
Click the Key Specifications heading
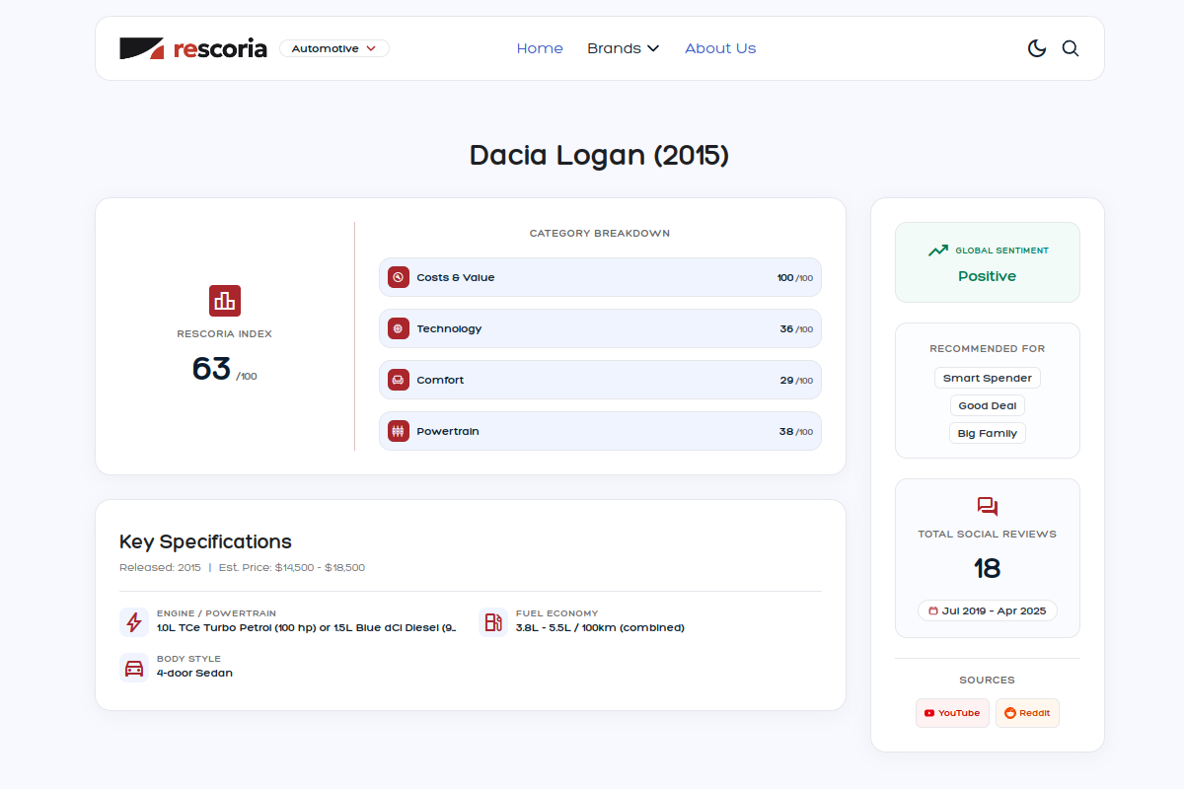(x=205, y=541)
